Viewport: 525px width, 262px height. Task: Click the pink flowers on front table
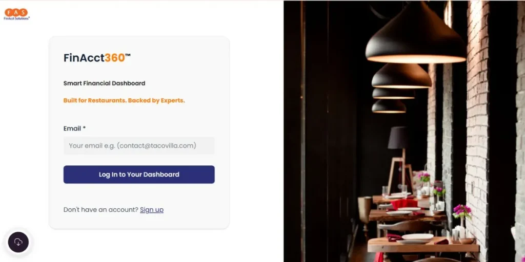[462, 210]
